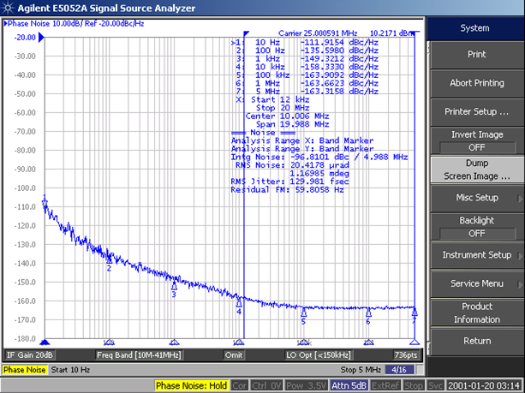525x393 pixels.
Task: Click marker 2 triangle on the trace
Action: [109, 259]
